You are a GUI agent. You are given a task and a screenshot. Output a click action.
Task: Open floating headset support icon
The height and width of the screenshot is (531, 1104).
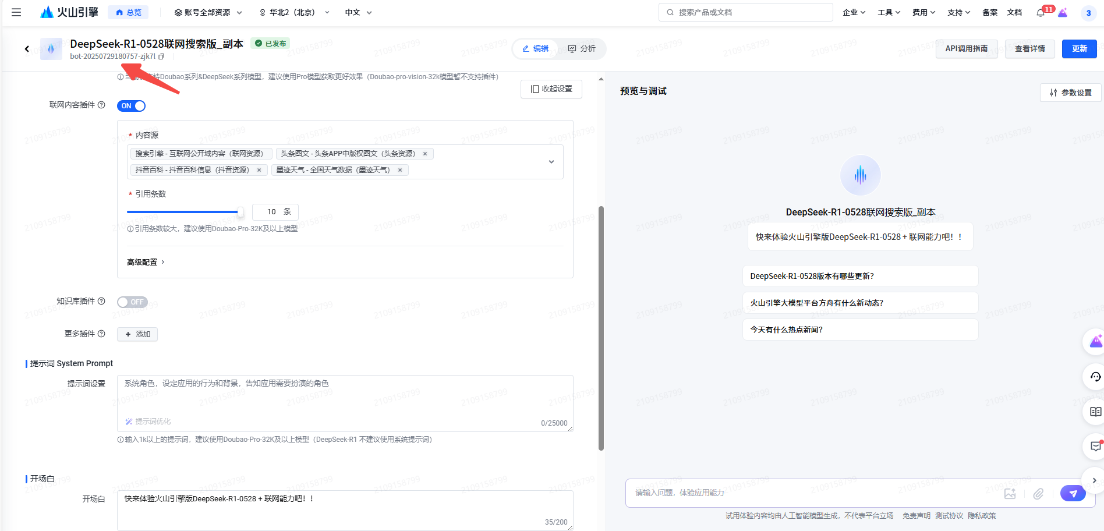tap(1095, 377)
